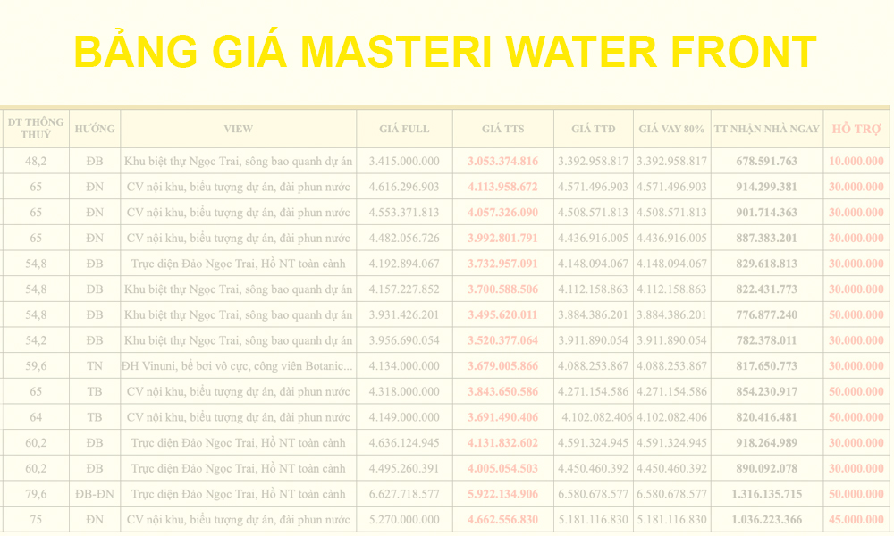894x536 pixels.
Task: Click TTS price "3.992.801.791"
Action: (502, 239)
